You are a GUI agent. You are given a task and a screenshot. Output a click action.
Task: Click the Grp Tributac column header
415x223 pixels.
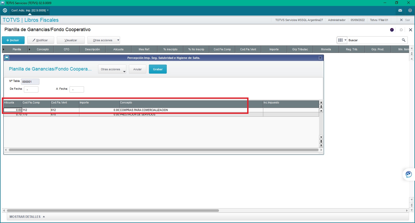click(x=300, y=49)
